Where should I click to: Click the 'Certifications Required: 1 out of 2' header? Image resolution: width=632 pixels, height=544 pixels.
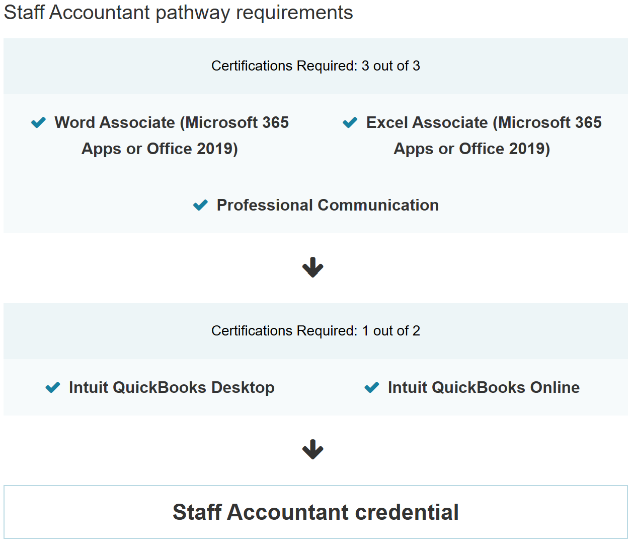tap(315, 331)
